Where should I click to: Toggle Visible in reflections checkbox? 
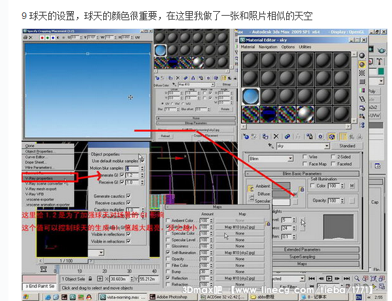click(128, 234)
